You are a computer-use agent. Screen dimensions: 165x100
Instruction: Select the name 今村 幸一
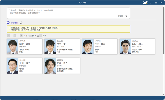click(62, 44)
